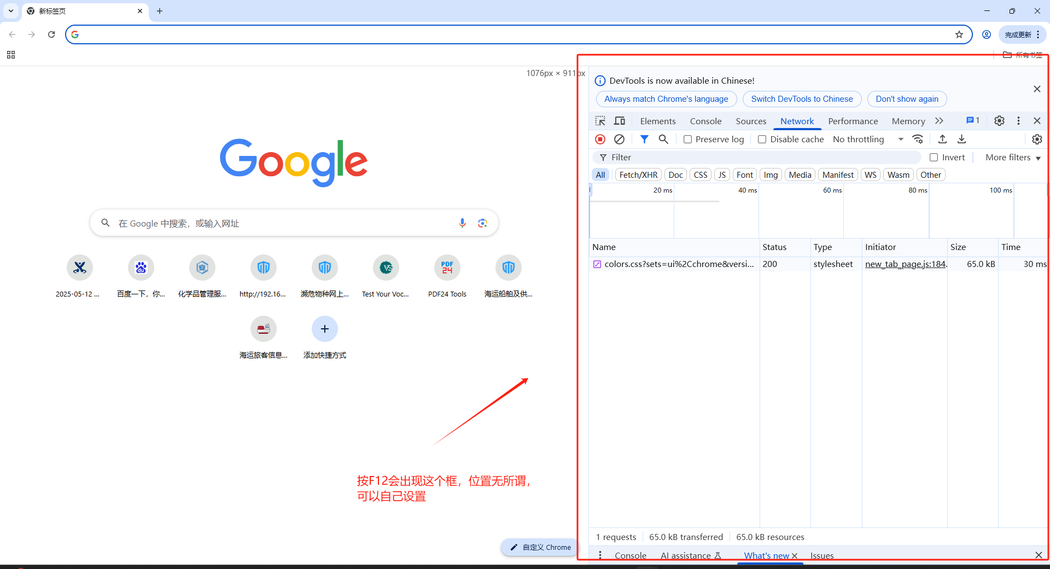Open the Issues drawer tab
The width and height of the screenshot is (1050, 569).
click(822, 555)
